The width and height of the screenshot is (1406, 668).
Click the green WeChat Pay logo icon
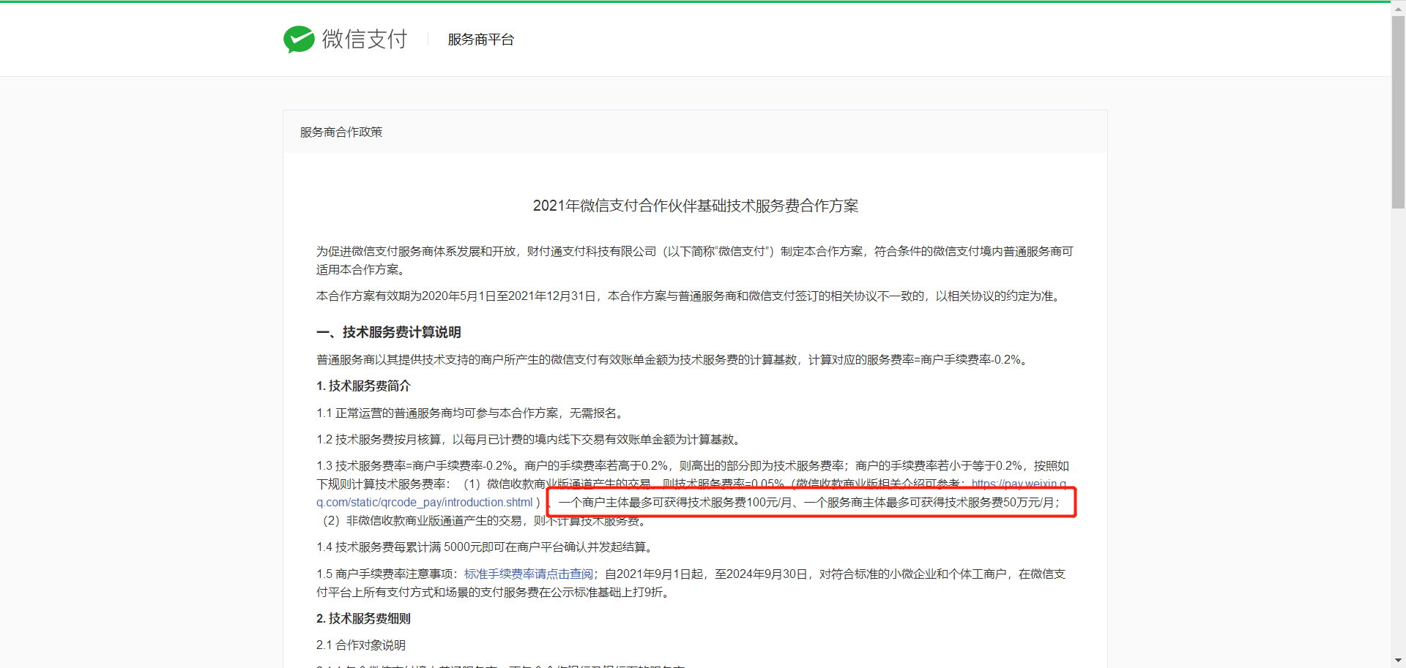click(x=299, y=40)
